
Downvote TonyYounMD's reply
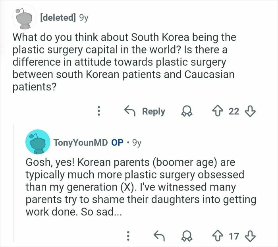tap(250, 236)
